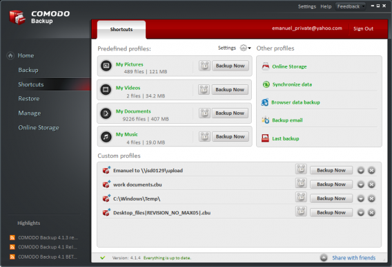Click the My Music profile icon

106,137
